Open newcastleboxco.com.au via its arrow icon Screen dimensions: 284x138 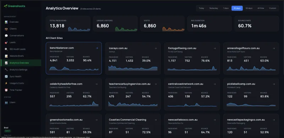[215, 120]
